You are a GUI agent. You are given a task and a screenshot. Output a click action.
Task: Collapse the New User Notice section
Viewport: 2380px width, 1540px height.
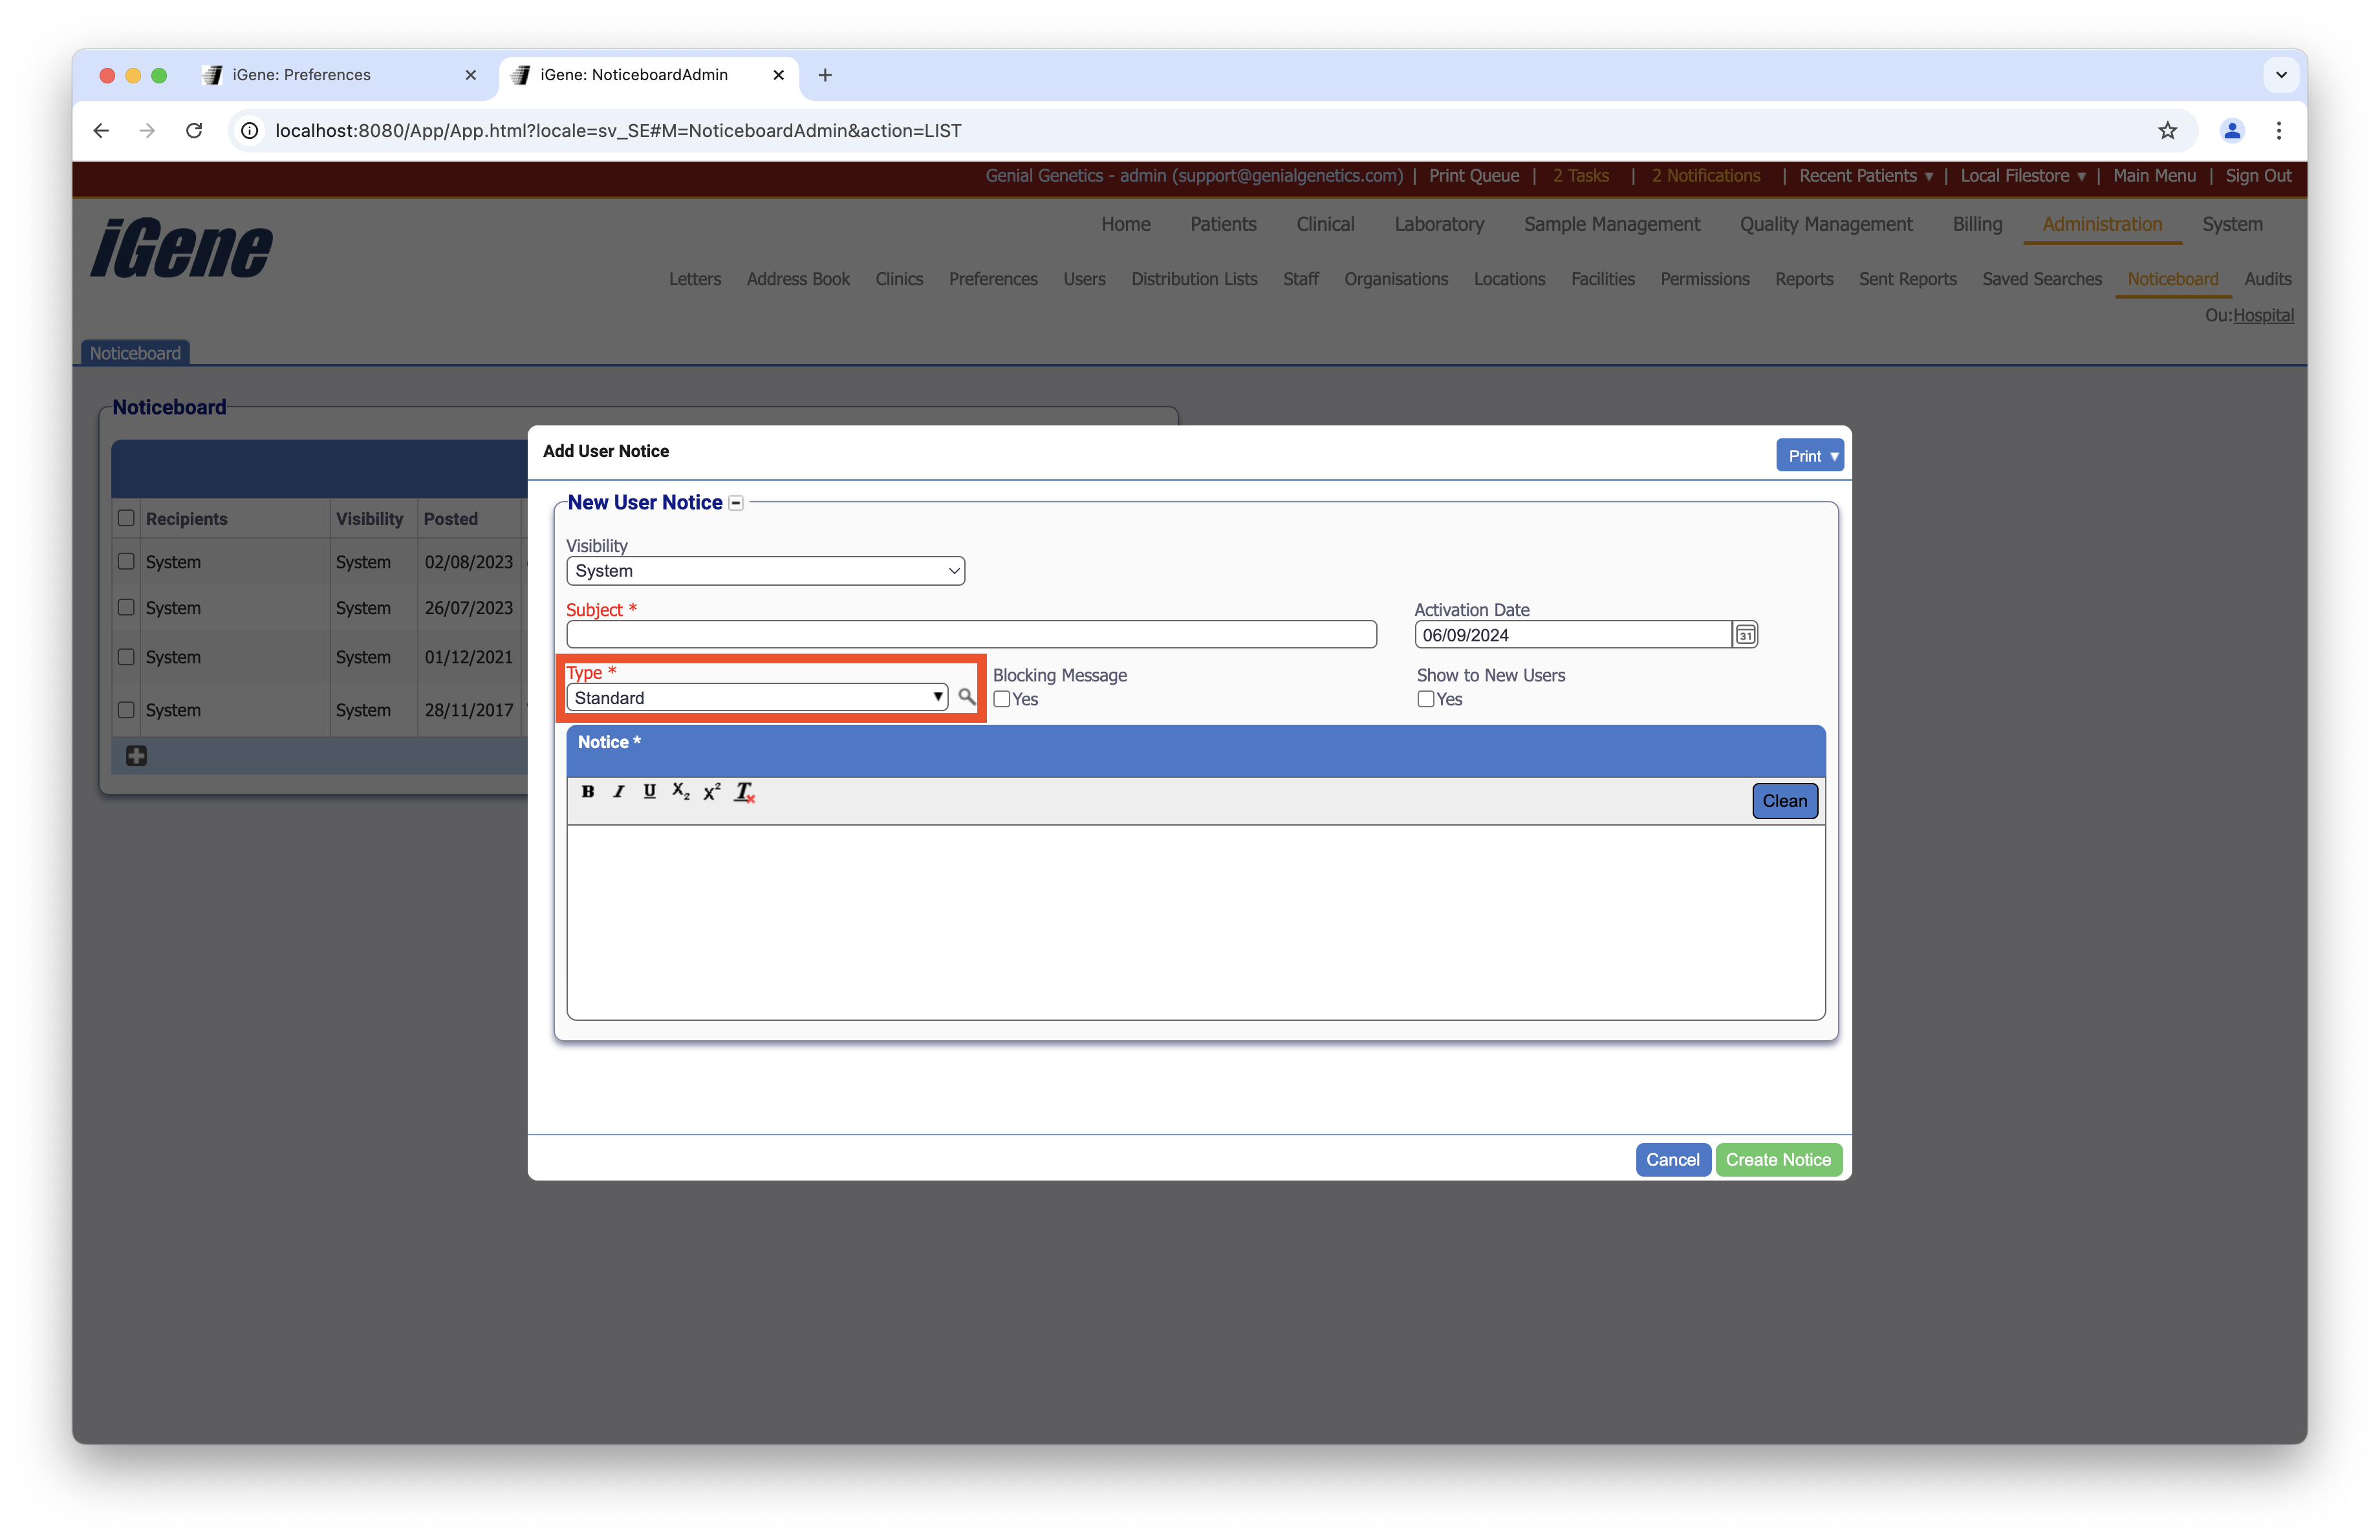click(x=736, y=503)
